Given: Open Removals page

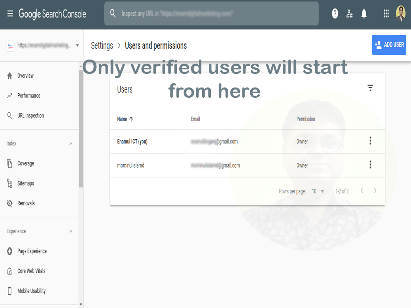Looking at the screenshot, I should click(x=26, y=203).
